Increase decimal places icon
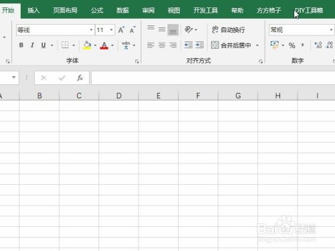 pyautogui.click(x=318, y=46)
